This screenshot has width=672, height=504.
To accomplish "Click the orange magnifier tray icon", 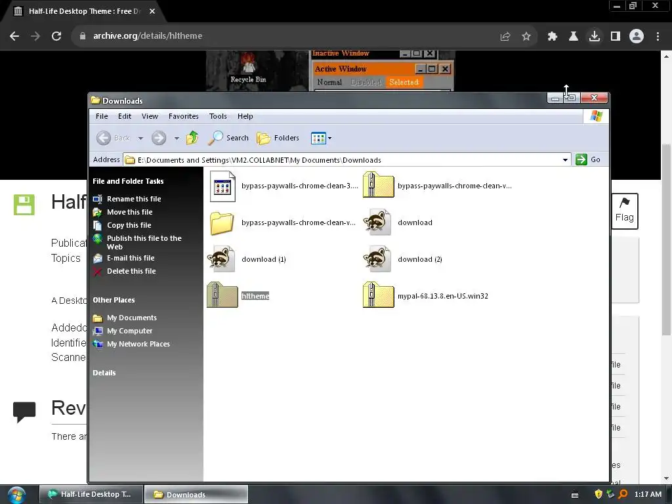I will (623, 494).
